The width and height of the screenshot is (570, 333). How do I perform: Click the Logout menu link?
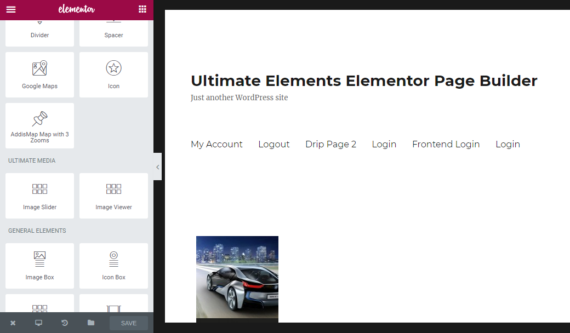(x=273, y=144)
